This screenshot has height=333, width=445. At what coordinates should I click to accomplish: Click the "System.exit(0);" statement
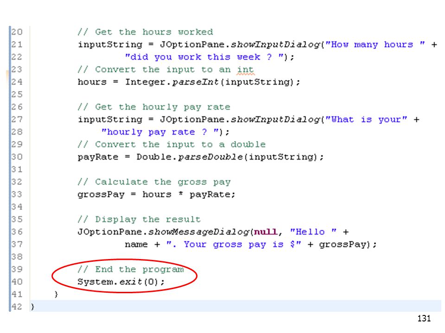(121, 282)
